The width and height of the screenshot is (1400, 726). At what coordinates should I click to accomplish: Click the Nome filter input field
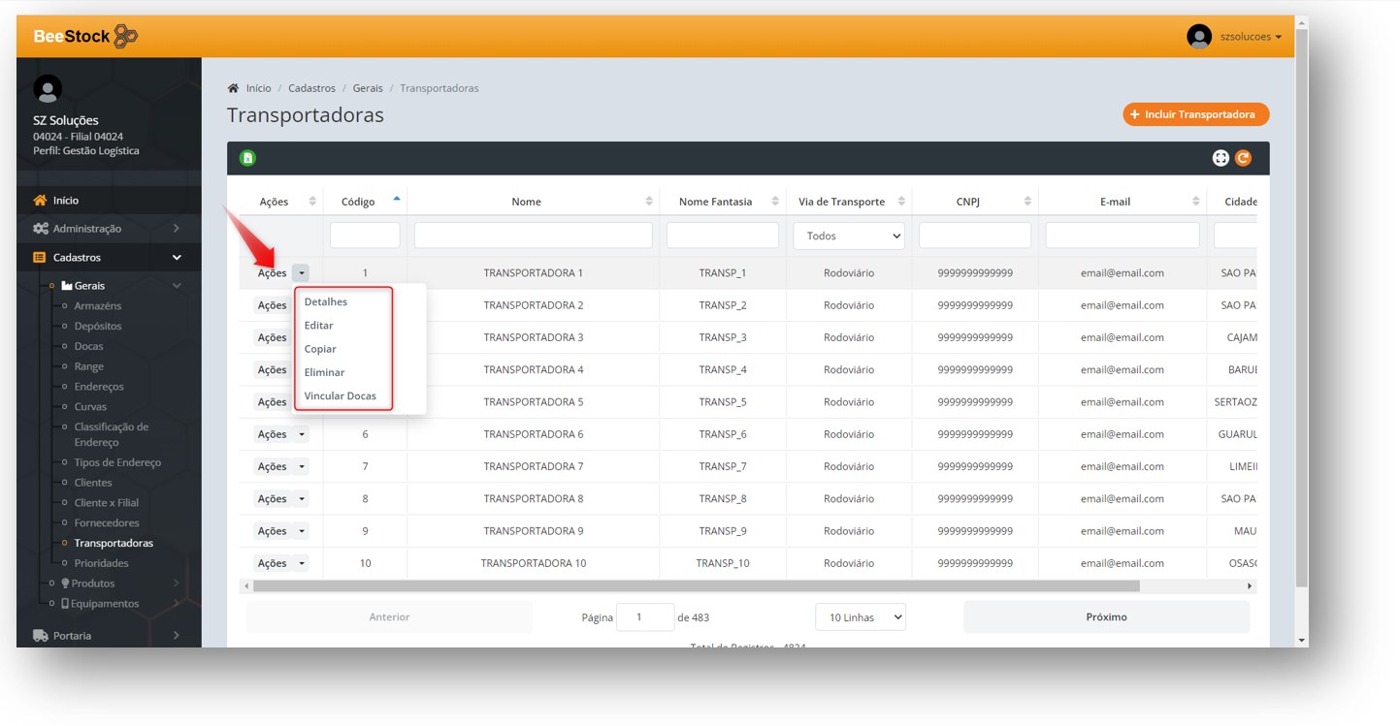[x=533, y=236]
